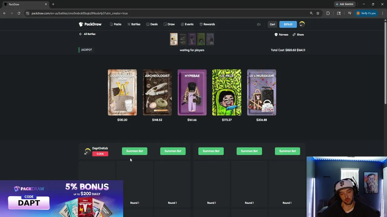This screenshot has height=217, width=387.
Task: Go back with the browser back arrow
Action: pyautogui.click(x=4, y=13)
